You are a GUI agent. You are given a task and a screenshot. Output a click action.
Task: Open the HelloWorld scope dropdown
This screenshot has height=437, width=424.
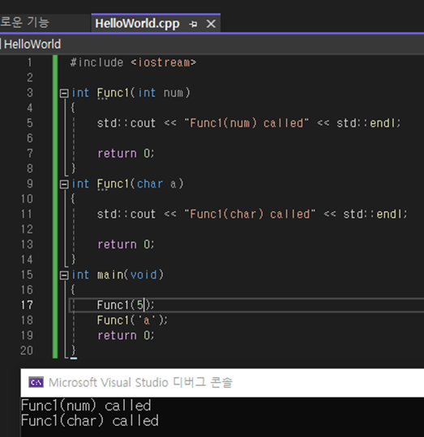[x=32, y=45]
